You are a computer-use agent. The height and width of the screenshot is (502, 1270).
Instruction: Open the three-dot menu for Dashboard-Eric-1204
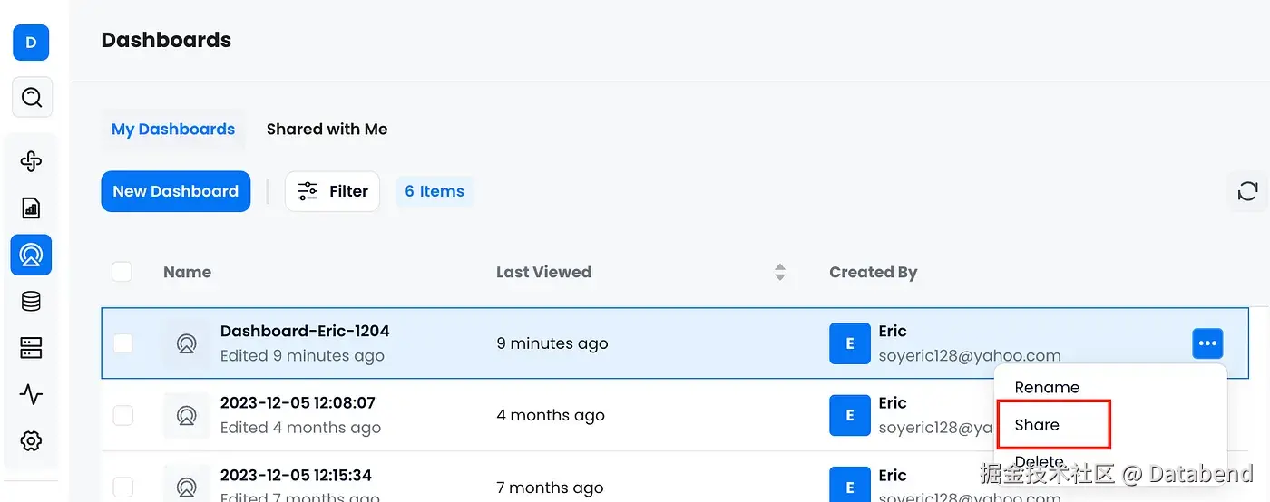1206,343
